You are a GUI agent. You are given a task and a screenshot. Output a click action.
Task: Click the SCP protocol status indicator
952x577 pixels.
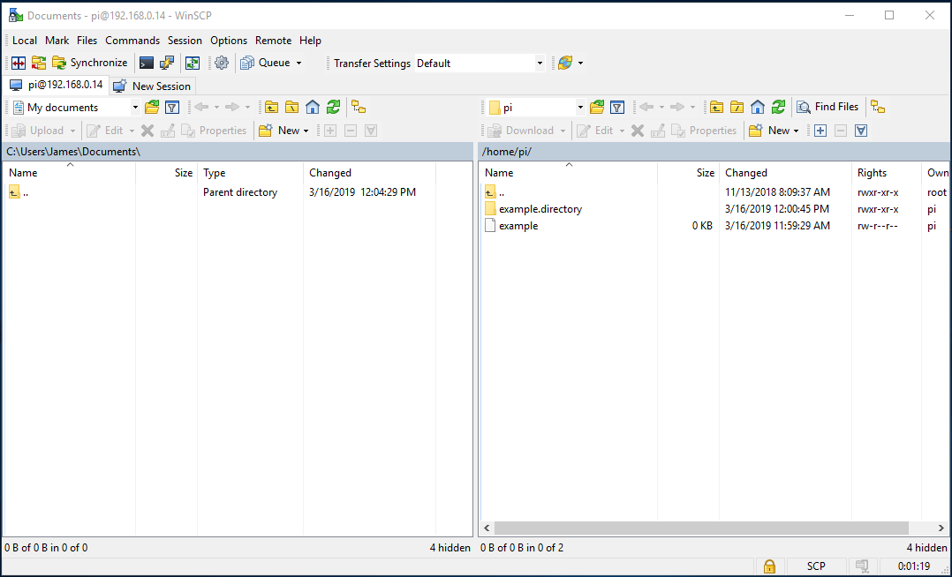(816, 566)
